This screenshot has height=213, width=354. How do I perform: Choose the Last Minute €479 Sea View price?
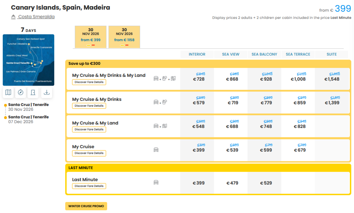(232, 183)
